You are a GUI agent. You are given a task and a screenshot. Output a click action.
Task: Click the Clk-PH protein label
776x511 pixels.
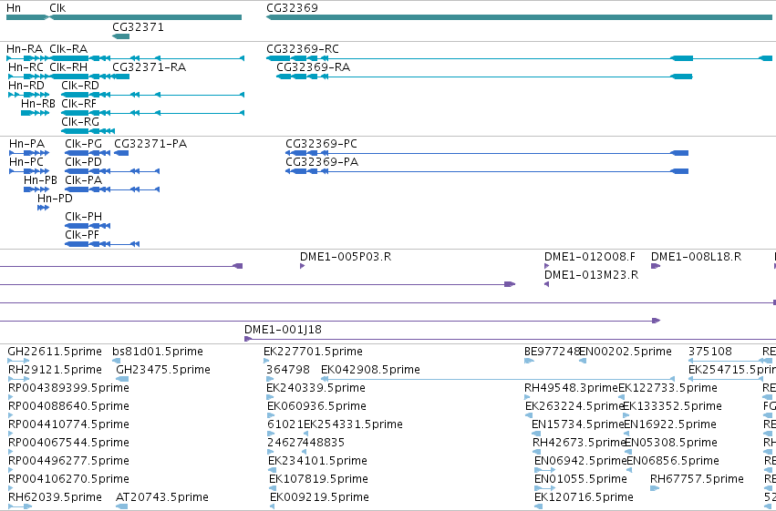click(83, 217)
